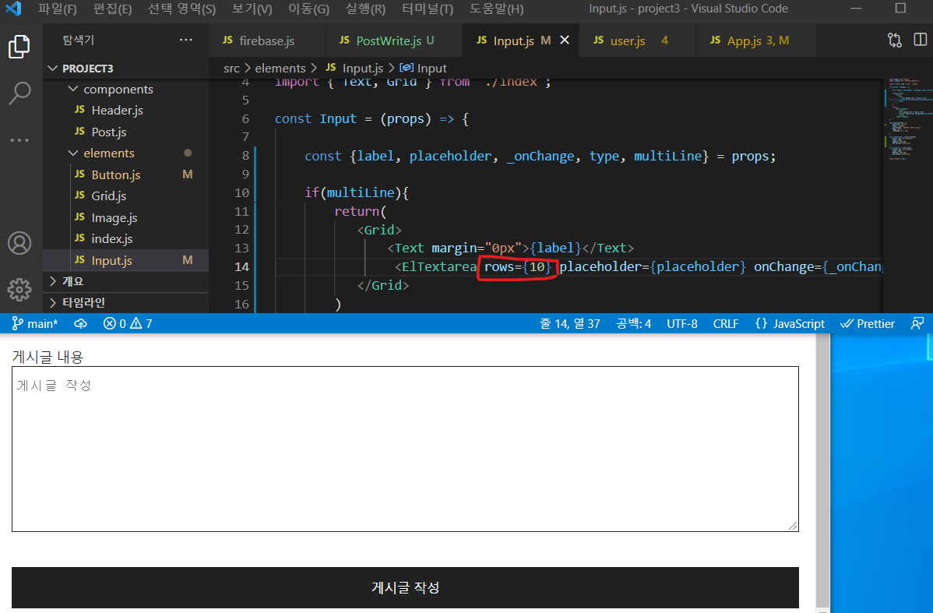Viewport: 933px width, 613px height.
Task: Open Explorer panel more actions ellipsis
Action: tap(185, 40)
